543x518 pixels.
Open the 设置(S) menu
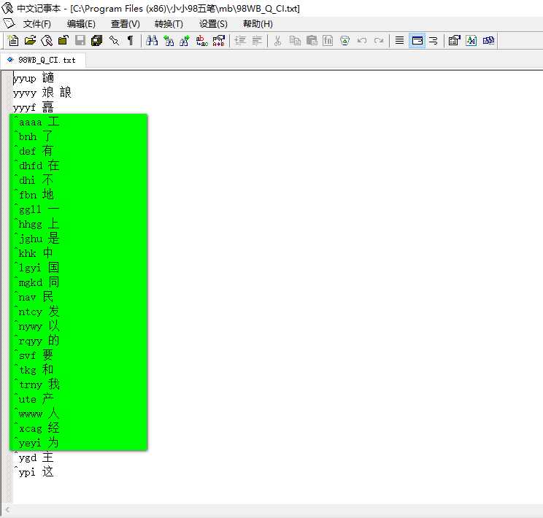213,24
